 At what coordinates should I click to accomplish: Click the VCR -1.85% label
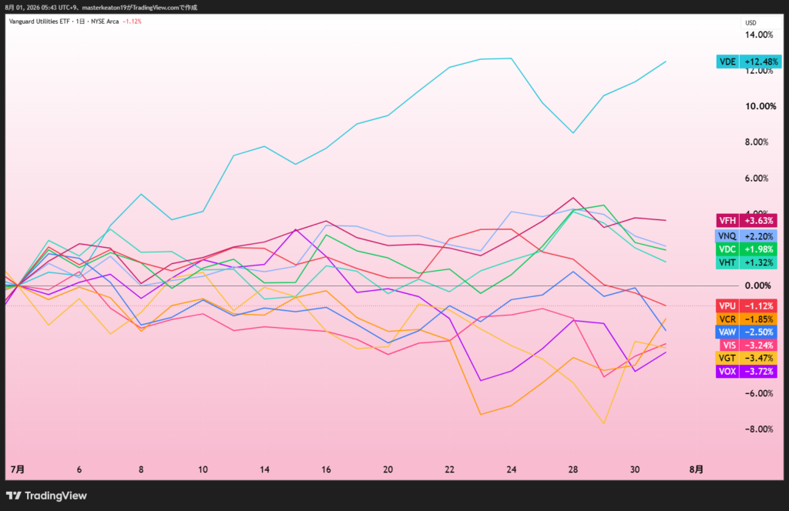tap(746, 319)
